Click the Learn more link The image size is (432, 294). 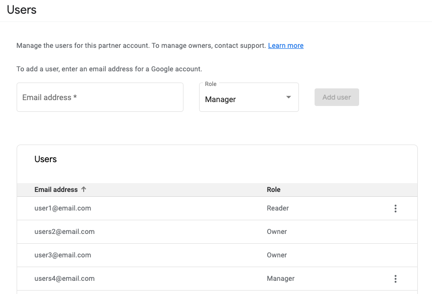(x=286, y=45)
